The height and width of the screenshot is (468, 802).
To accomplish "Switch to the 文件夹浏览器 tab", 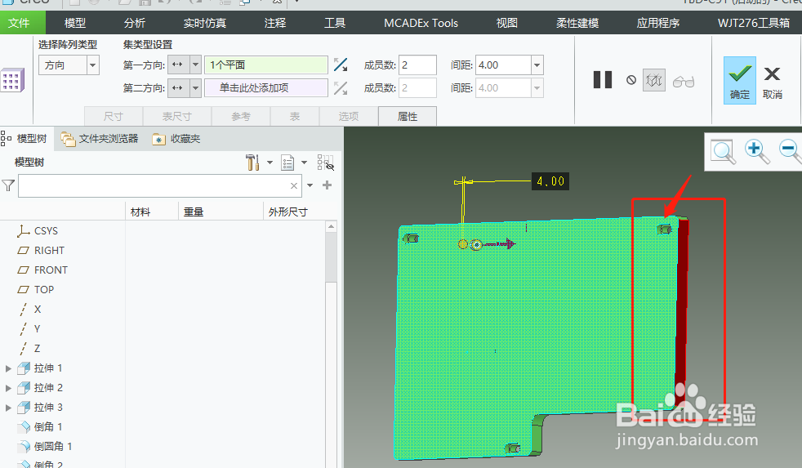I will [100, 139].
